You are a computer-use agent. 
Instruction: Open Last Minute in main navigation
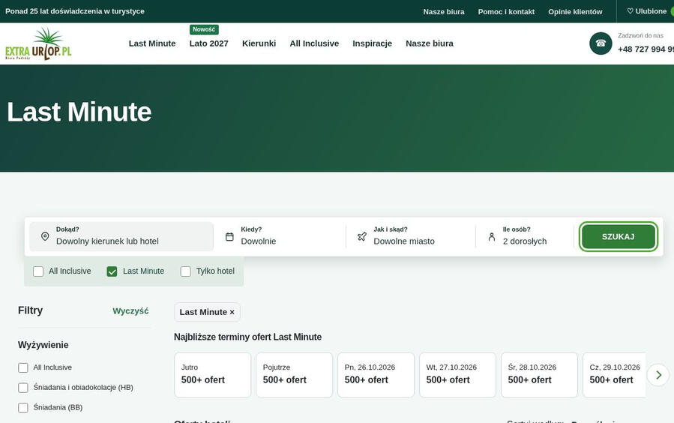(152, 43)
